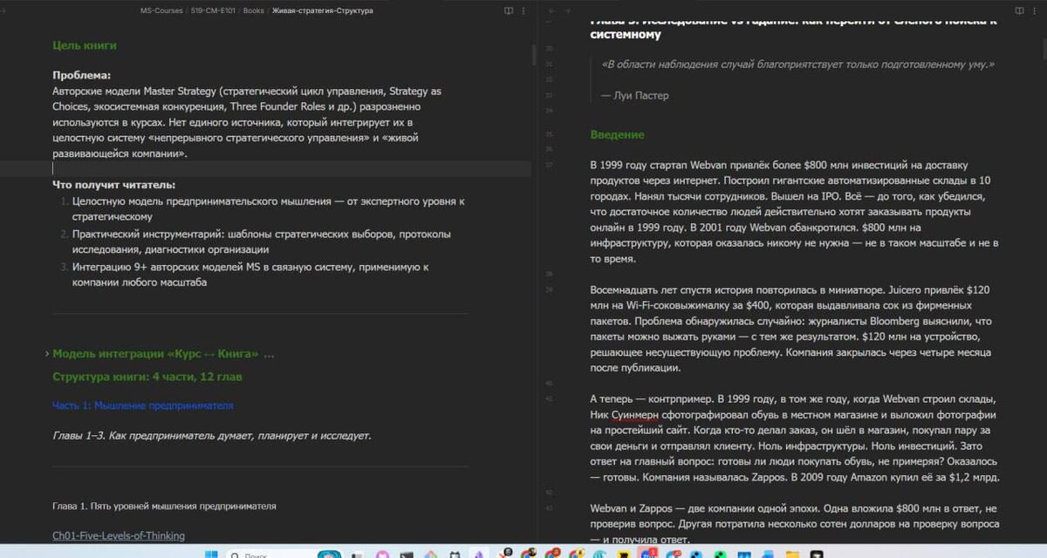Screen dimensions: 1047x558
Task: Click the ellipsis after «Курс ↔ Книга» heading
Action: [269, 354]
